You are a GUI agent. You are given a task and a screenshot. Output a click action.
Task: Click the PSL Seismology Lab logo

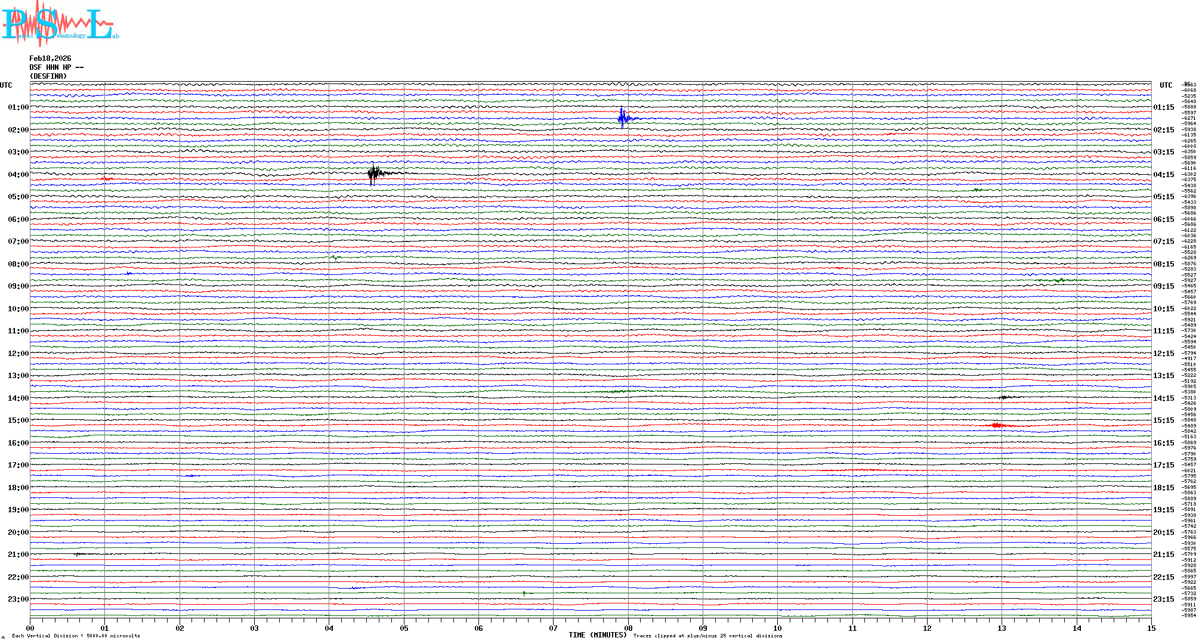58,24
